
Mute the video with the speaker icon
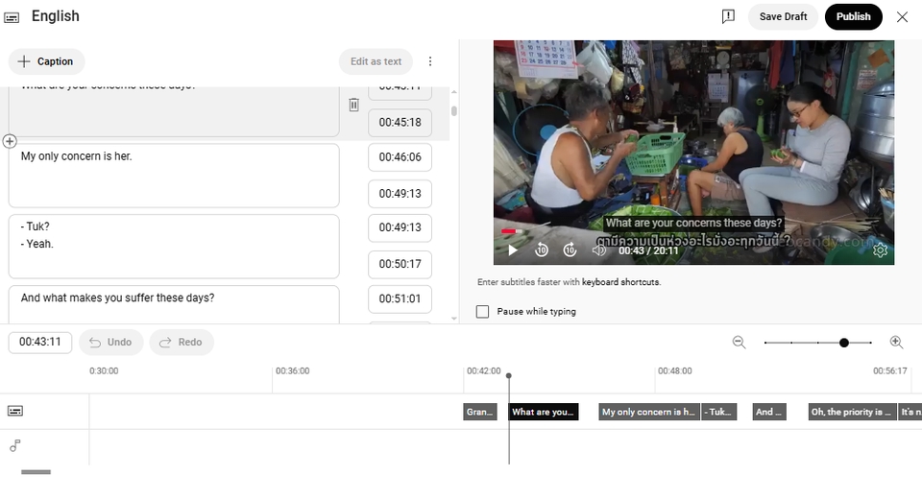point(598,250)
